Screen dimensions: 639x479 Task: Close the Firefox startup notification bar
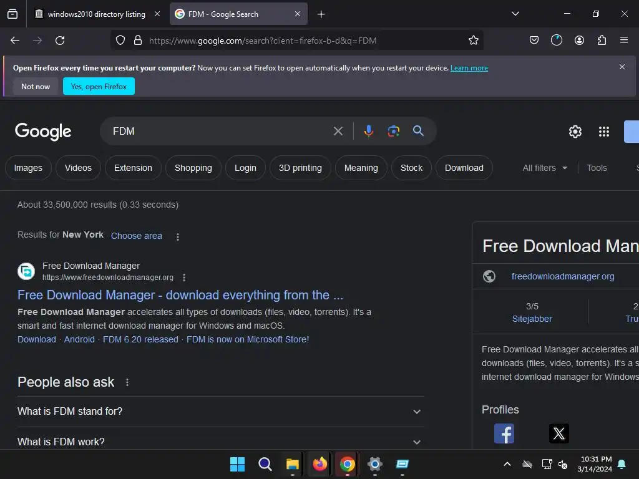click(x=622, y=67)
